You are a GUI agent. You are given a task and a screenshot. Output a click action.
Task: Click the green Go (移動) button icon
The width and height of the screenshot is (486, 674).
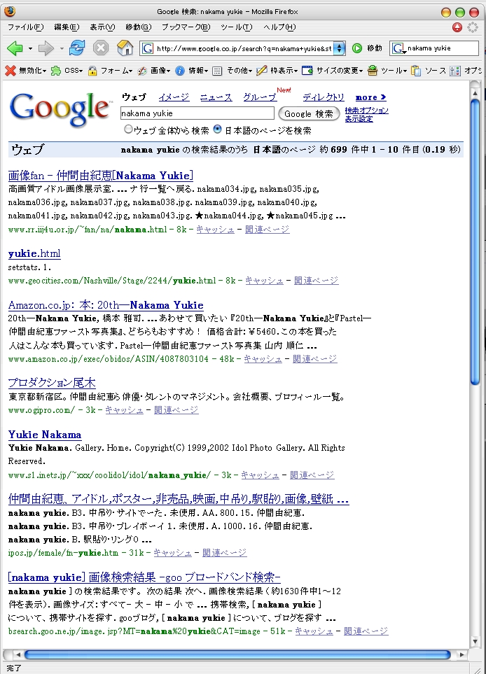coord(357,48)
